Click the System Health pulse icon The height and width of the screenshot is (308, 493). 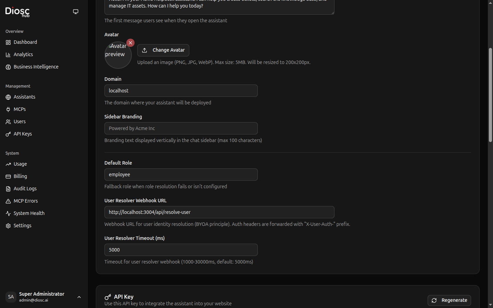click(x=8, y=214)
